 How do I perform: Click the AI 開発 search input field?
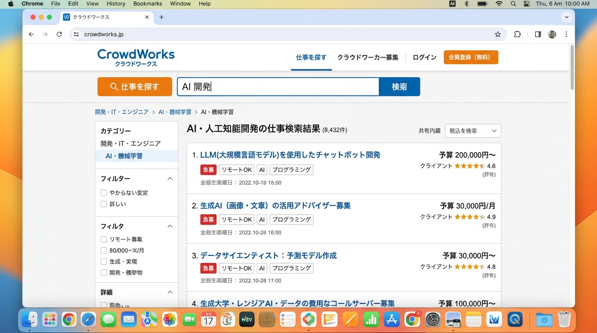pyautogui.click(x=278, y=87)
